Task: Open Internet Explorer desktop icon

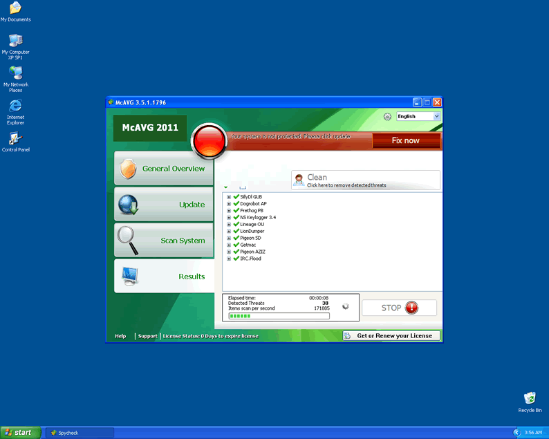Action: (15, 106)
